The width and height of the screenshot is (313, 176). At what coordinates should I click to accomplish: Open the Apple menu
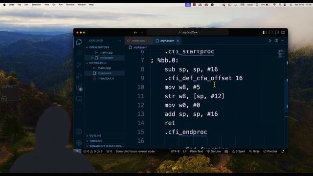(x=4, y=4)
